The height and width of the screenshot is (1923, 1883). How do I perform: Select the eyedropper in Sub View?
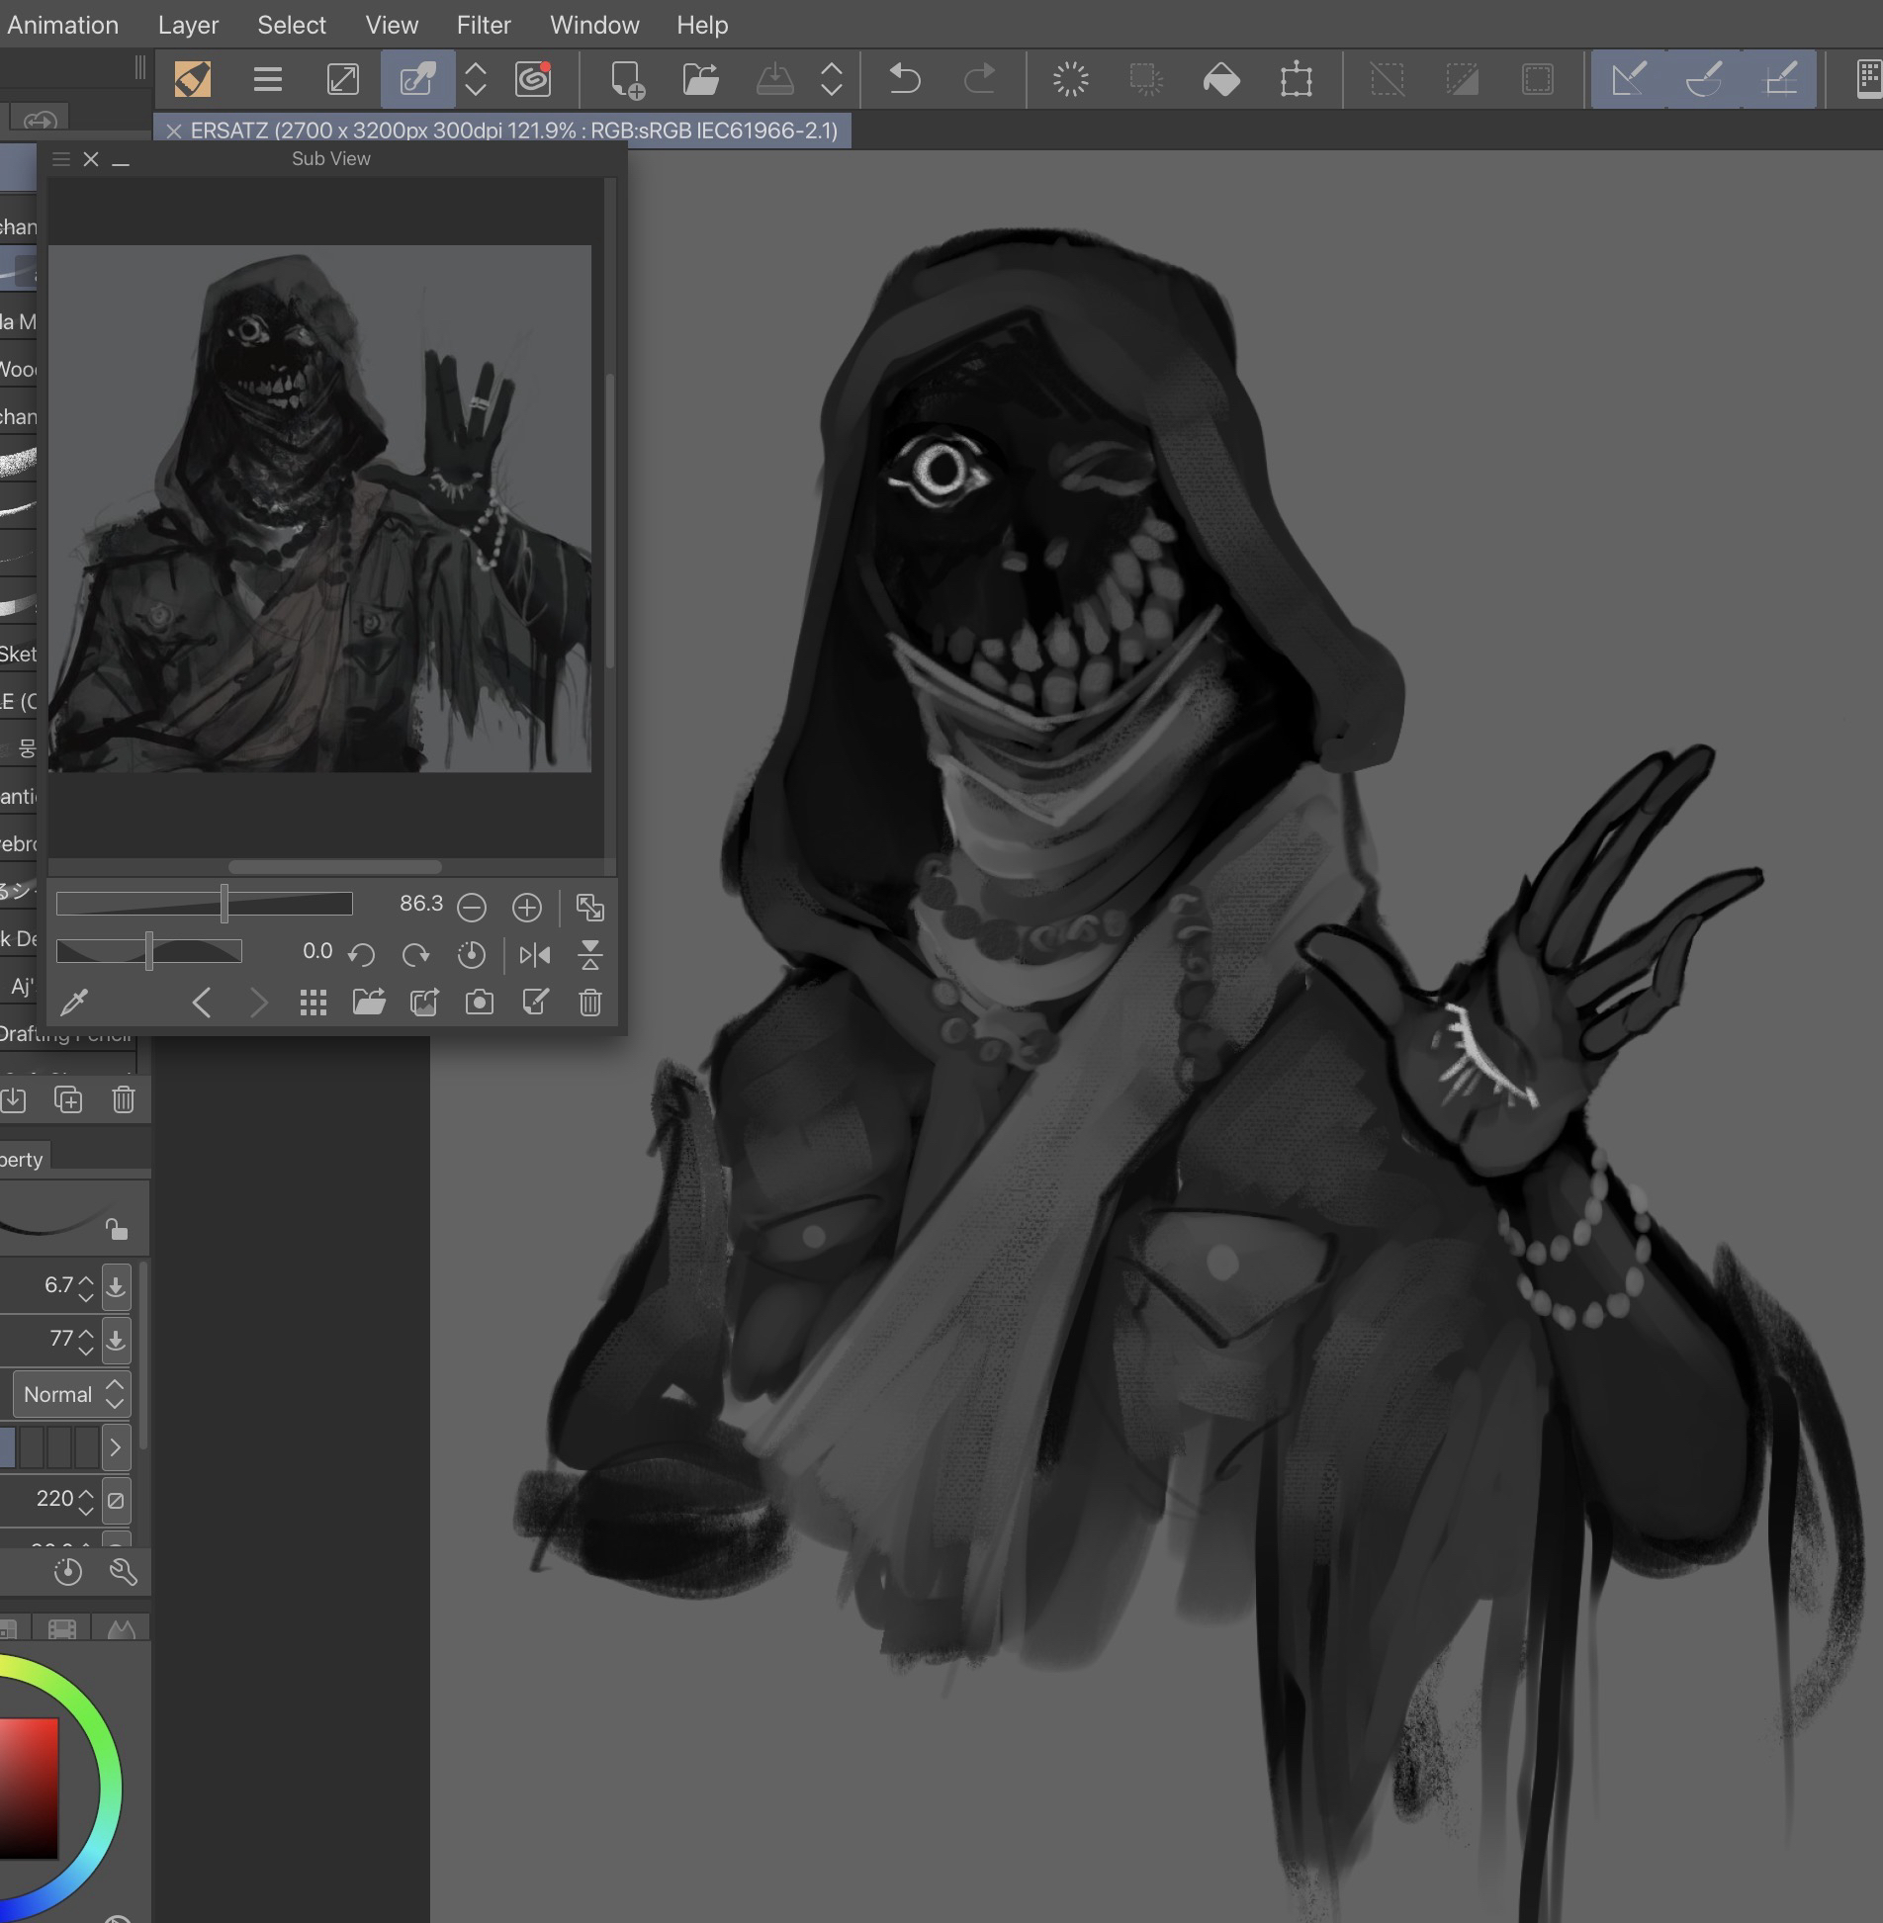[75, 1003]
